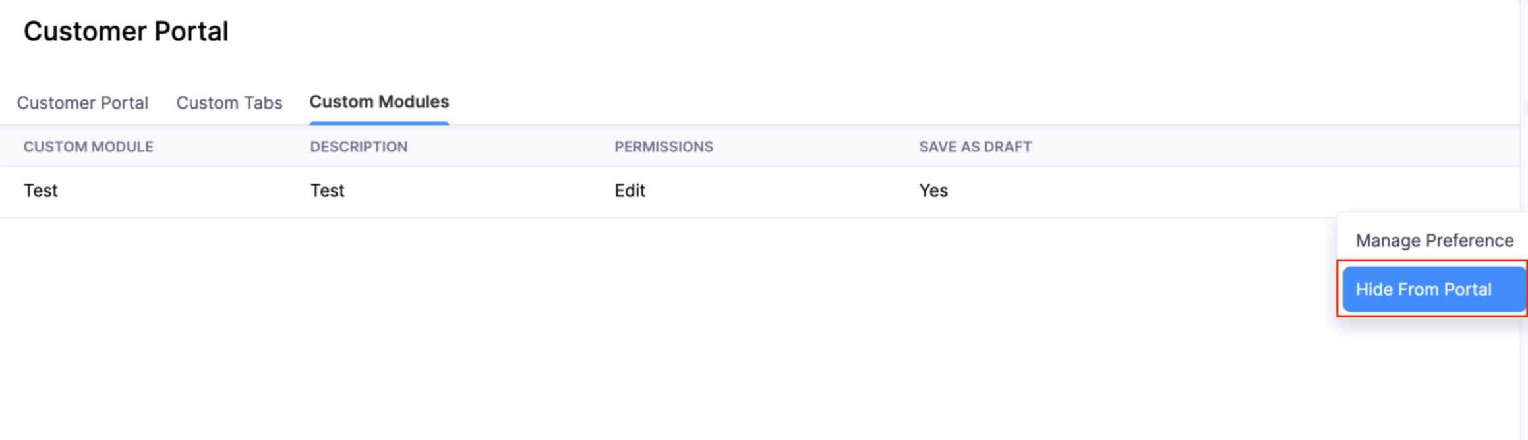Click the DESCRIPTION column header

coord(359,146)
